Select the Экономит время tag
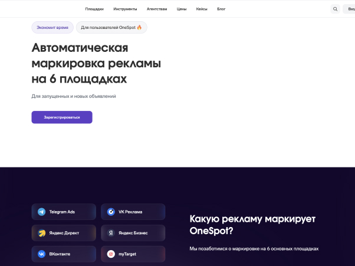Viewport: 355px width, 266px height. [x=52, y=27]
